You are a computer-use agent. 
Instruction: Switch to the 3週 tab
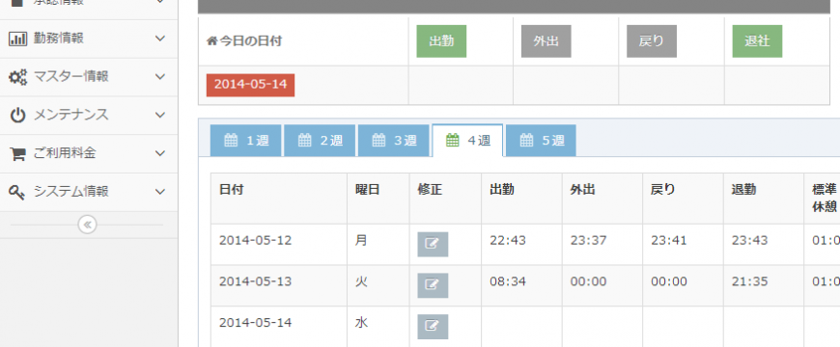pos(393,141)
